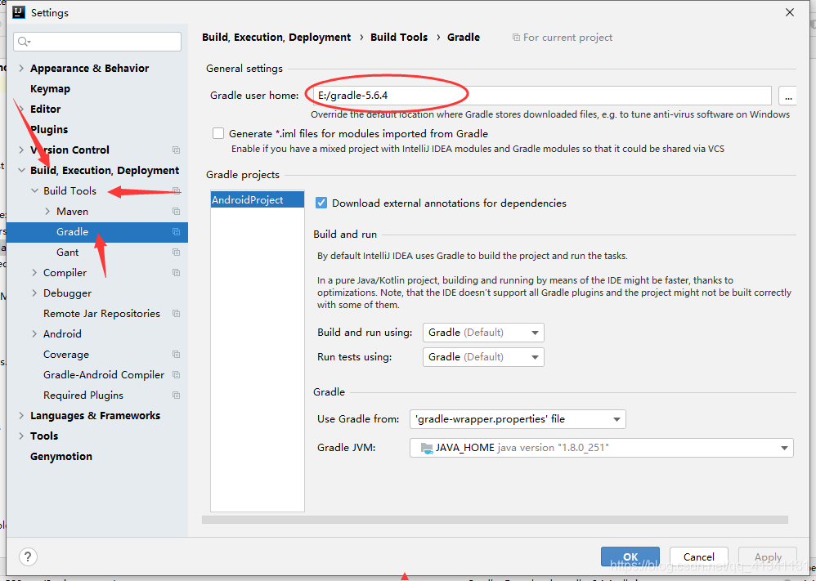Click the project-scope icon beside Compiler

coord(176,272)
